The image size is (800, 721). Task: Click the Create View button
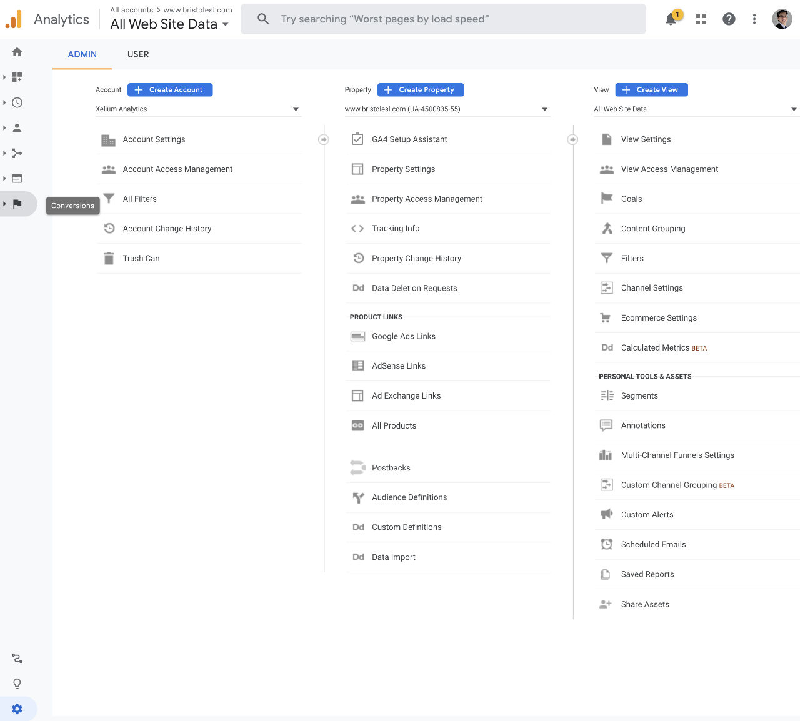[x=651, y=90]
